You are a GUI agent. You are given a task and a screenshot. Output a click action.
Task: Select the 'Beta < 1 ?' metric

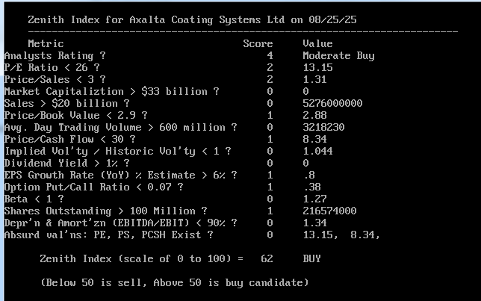click(34, 199)
